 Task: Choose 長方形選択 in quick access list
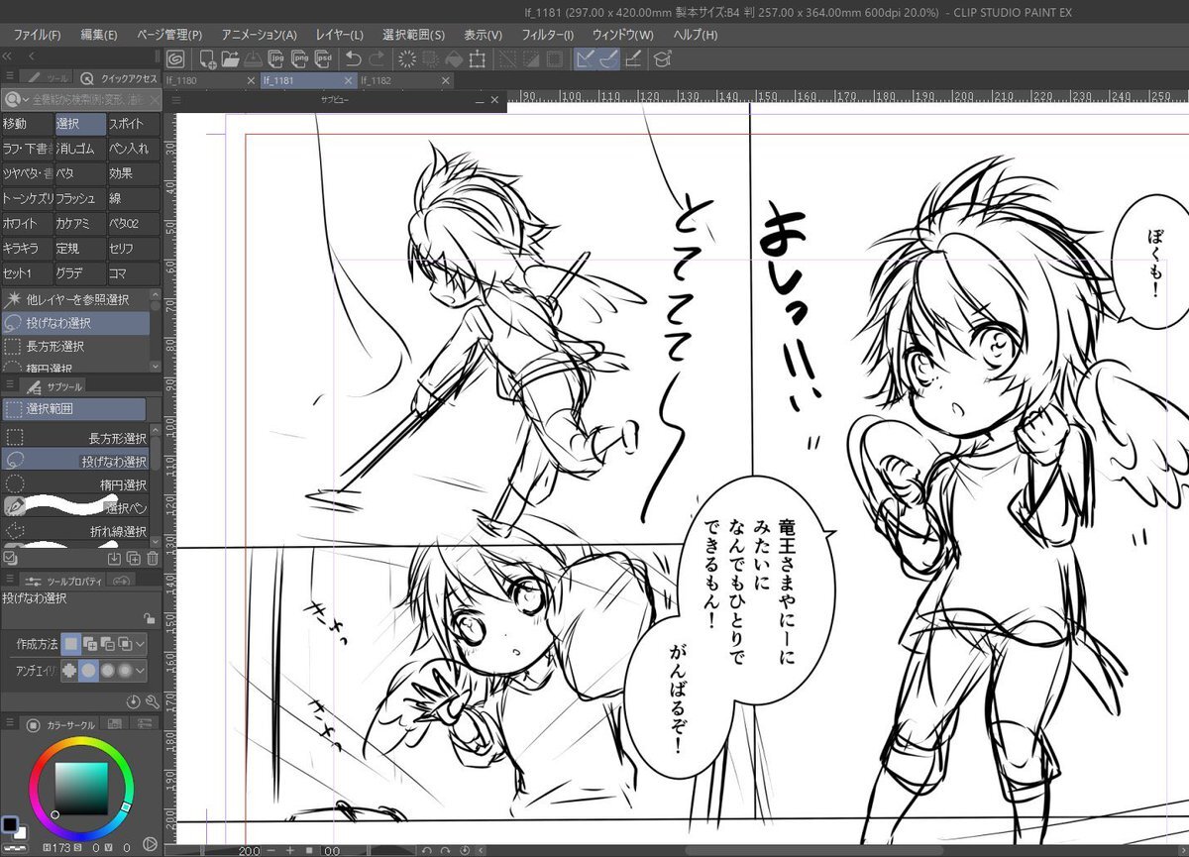pos(75,347)
